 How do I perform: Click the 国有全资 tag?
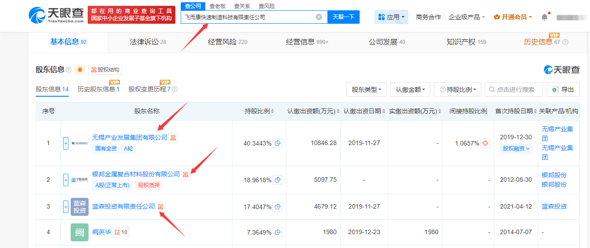pyautogui.click(x=106, y=148)
